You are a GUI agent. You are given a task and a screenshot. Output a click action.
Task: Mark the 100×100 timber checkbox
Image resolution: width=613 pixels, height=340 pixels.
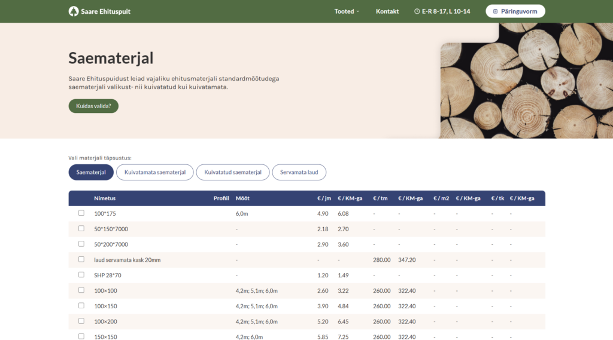pyautogui.click(x=81, y=290)
